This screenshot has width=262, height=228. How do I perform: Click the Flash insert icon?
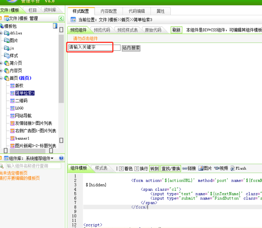coord(233,169)
